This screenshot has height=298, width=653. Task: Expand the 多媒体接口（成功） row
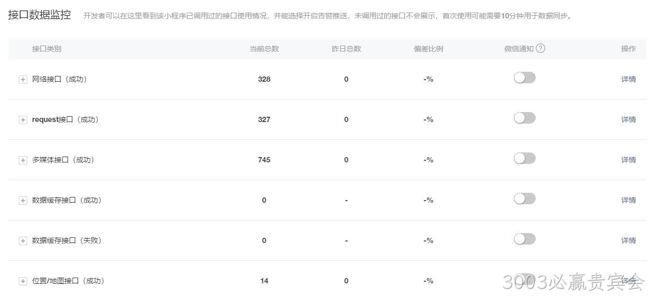click(22, 160)
